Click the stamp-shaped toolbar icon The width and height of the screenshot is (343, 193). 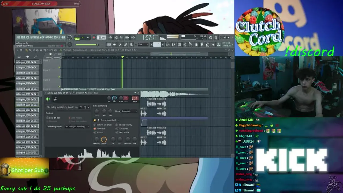[131, 44]
